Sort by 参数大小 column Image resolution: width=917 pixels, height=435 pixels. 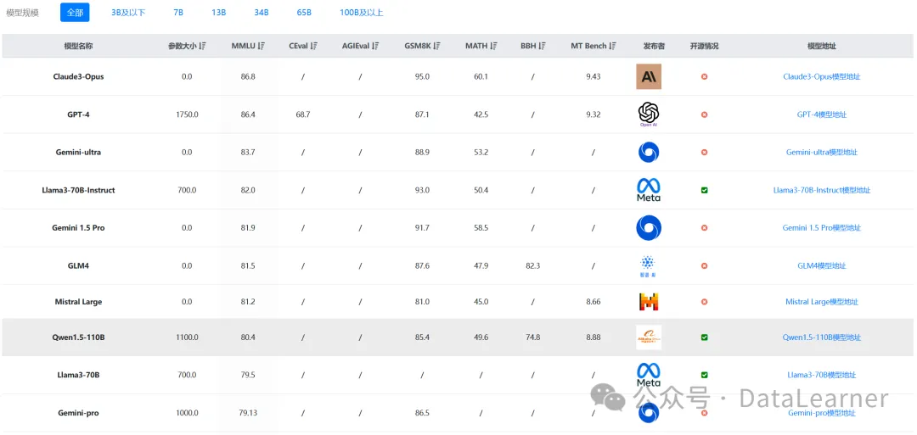tap(202, 46)
